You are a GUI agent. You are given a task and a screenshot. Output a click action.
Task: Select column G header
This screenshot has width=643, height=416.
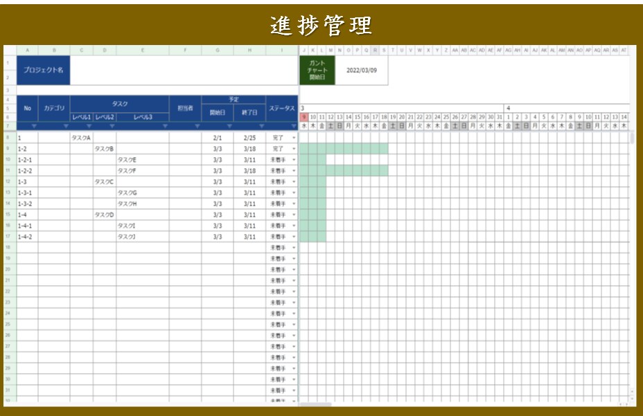(218, 50)
